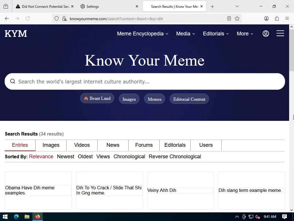Click the page vertical scrollbar thumb
The height and width of the screenshot is (221, 294).
tap(291, 50)
